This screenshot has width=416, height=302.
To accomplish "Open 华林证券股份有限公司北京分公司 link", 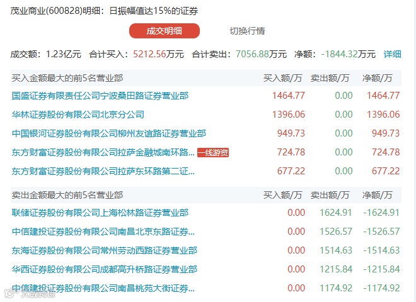I will 78,115.
